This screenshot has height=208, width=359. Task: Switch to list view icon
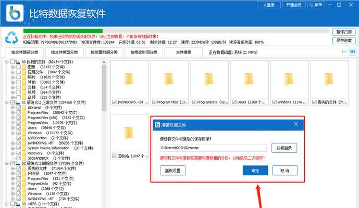344,51
